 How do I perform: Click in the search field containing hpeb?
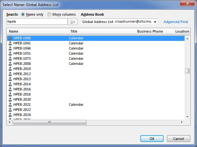pyautogui.click(x=37, y=22)
